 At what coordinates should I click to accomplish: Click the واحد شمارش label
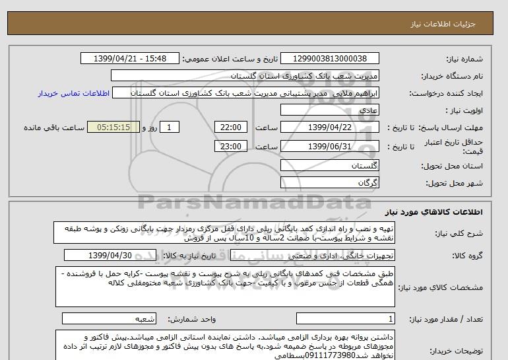[192, 320]
